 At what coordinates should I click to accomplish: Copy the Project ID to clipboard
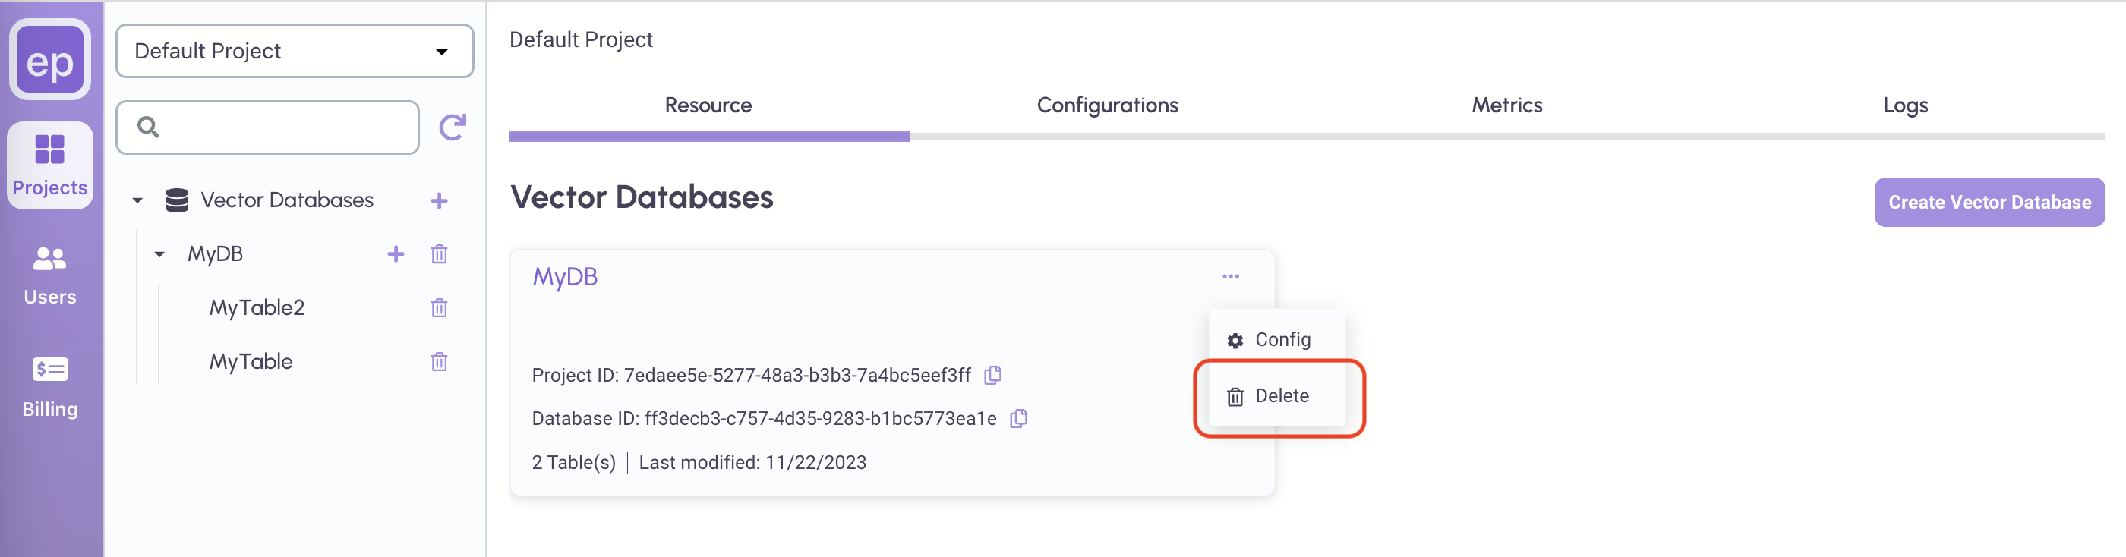(x=993, y=376)
